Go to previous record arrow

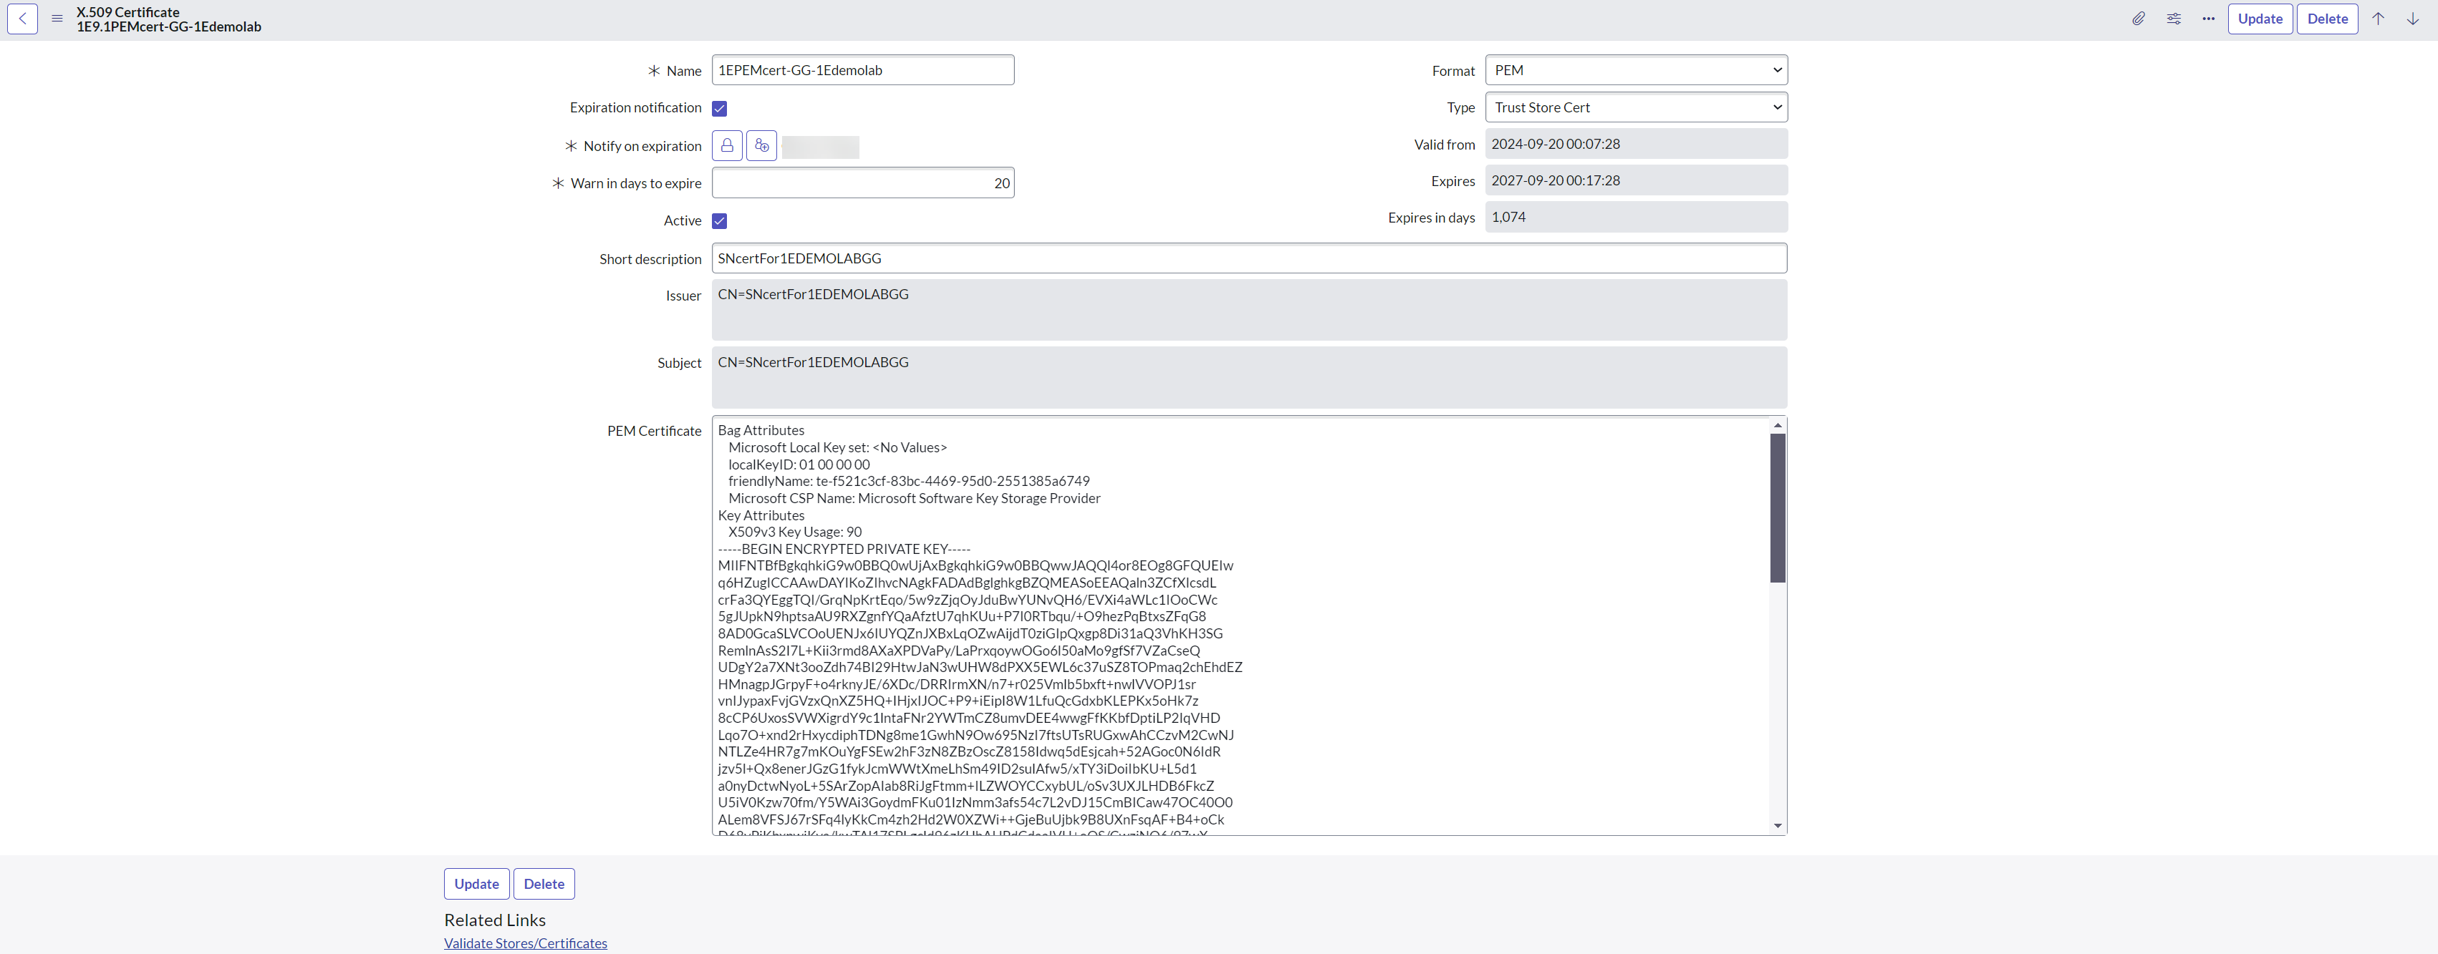[x=2377, y=19]
